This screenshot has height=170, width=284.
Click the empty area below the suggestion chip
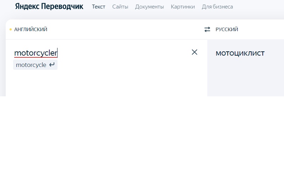89,83
